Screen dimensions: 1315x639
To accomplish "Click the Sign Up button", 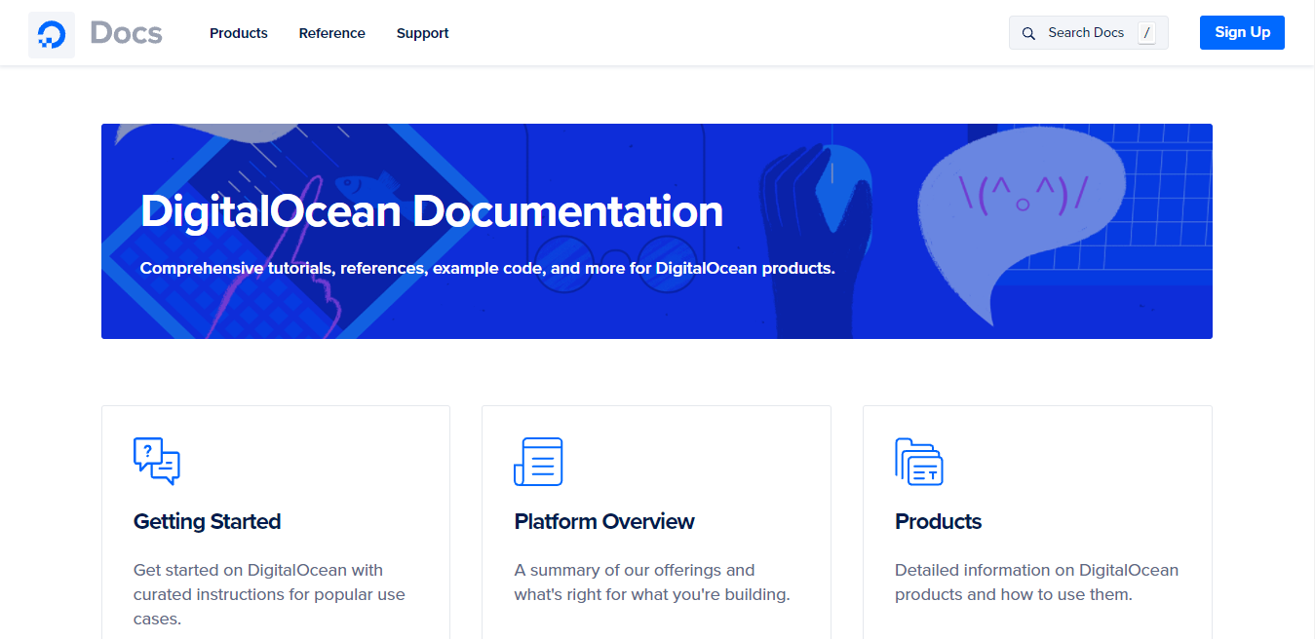I will pos(1242,32).
